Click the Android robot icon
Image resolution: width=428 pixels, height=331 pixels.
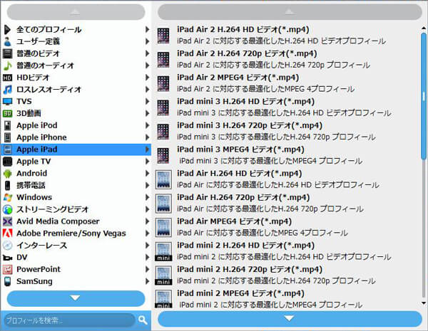7,173
